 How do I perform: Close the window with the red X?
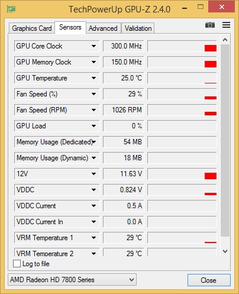(x=221, y=7)
